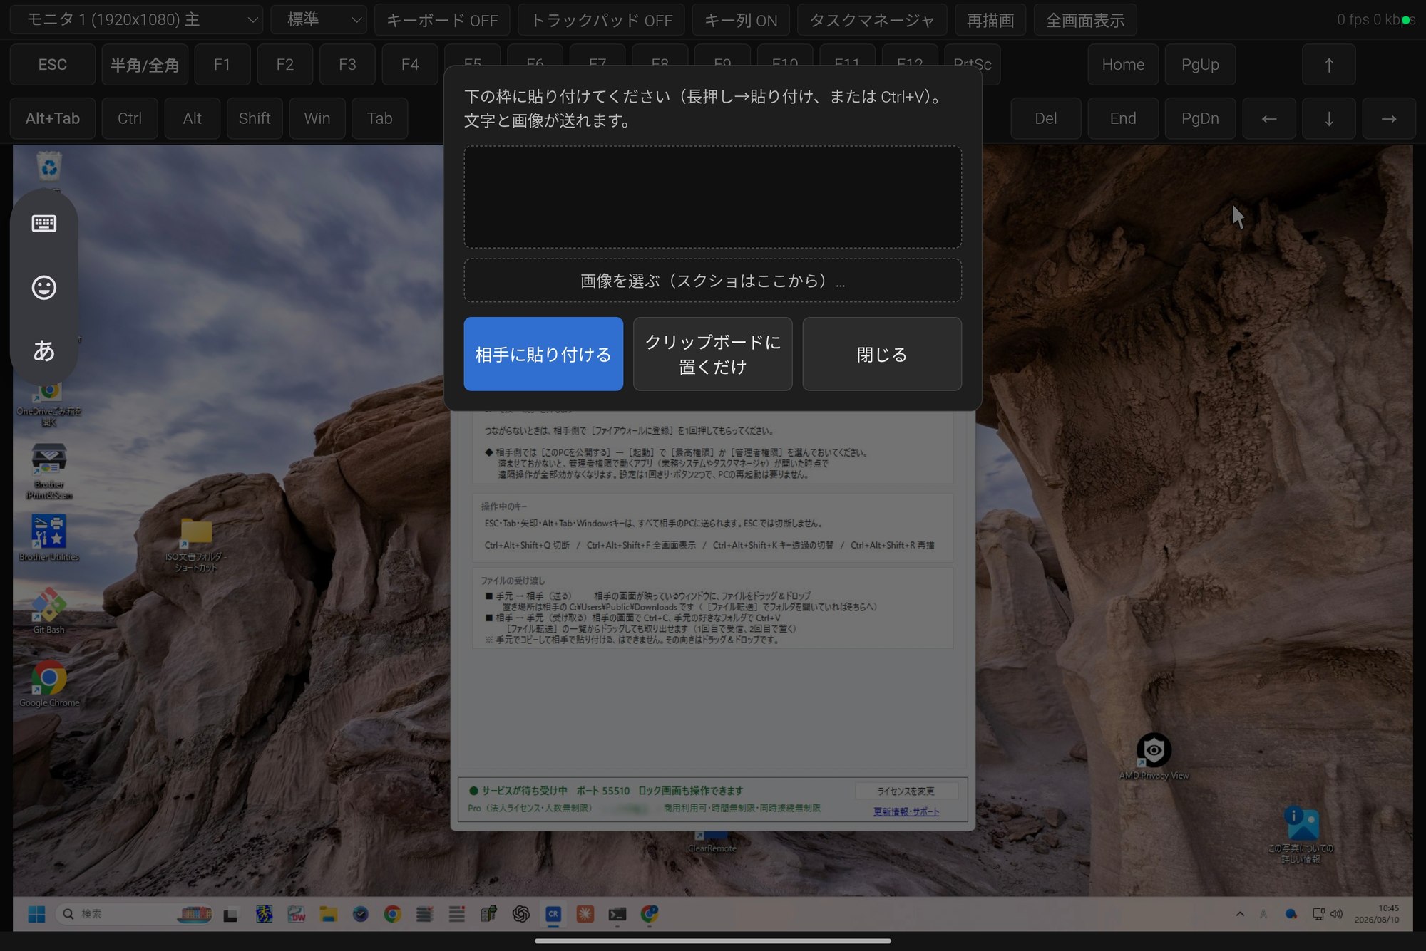Open the モニタ 1 (1920x1080) monitor dropdown
The height and width of the screenshot is (951, 1426).
(136, 20)
